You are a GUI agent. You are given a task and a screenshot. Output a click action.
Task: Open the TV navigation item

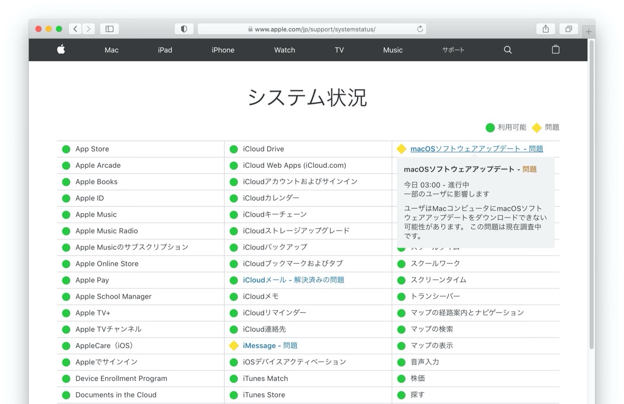(339, 50)
